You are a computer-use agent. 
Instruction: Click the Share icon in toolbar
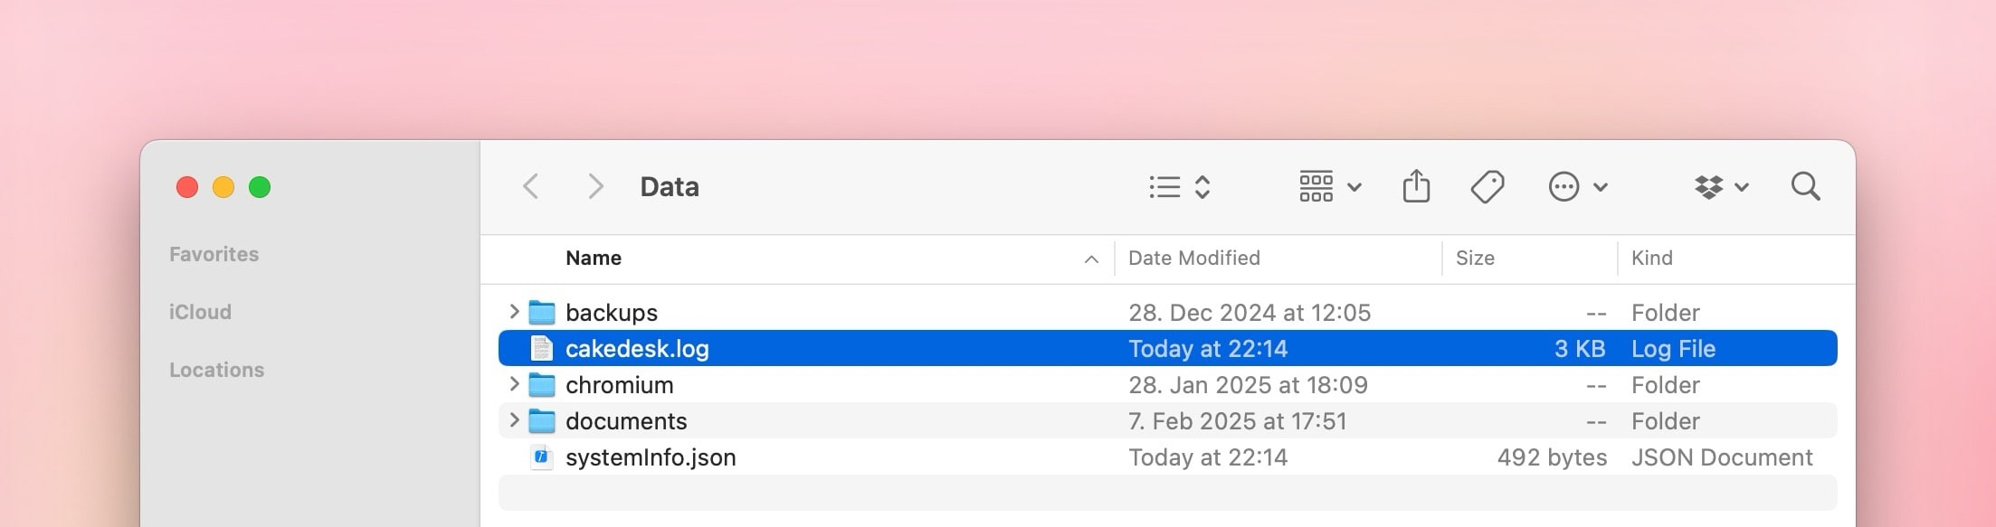pos(1416,187)
